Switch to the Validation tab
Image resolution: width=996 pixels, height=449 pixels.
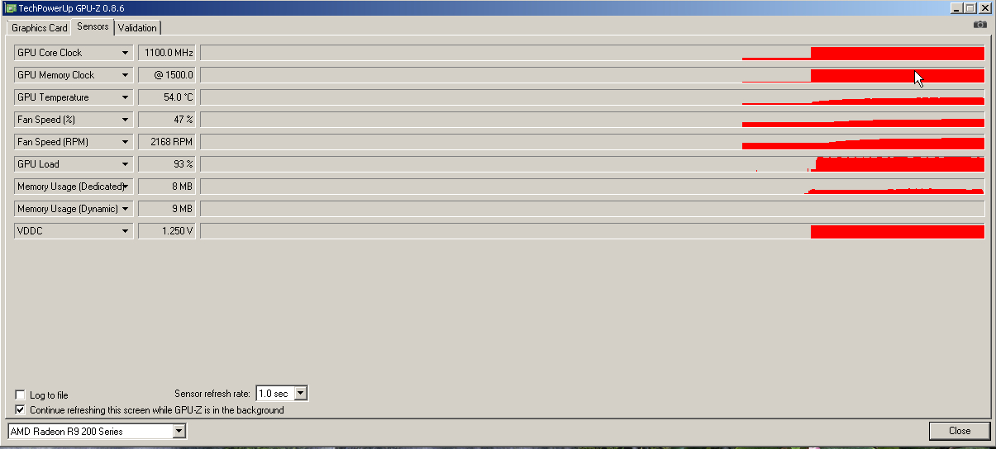(x=137, y=28)
